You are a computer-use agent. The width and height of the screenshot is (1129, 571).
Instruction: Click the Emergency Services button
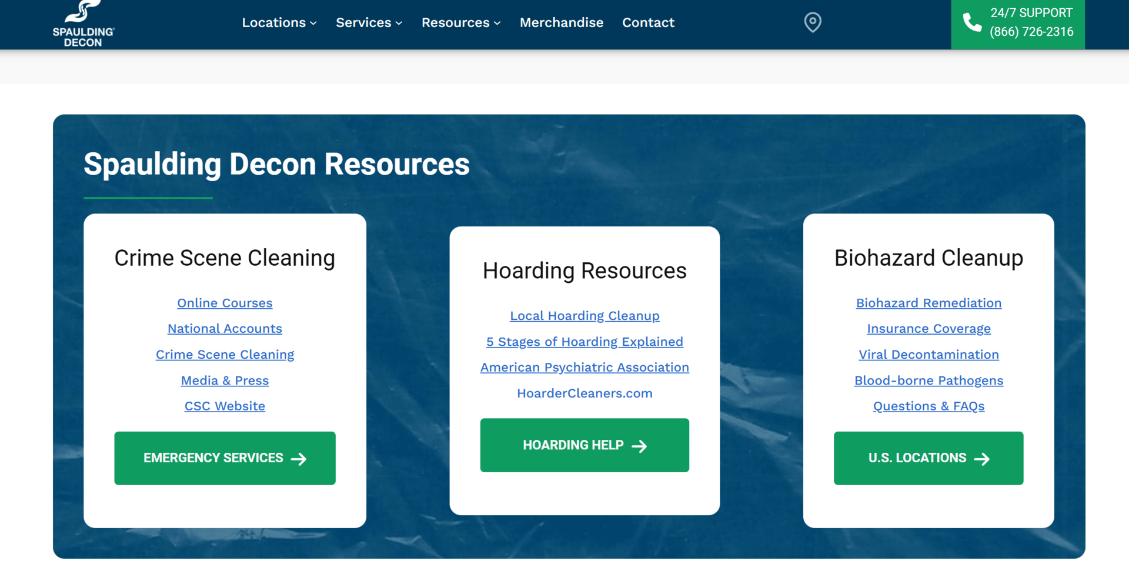point(225,458)
